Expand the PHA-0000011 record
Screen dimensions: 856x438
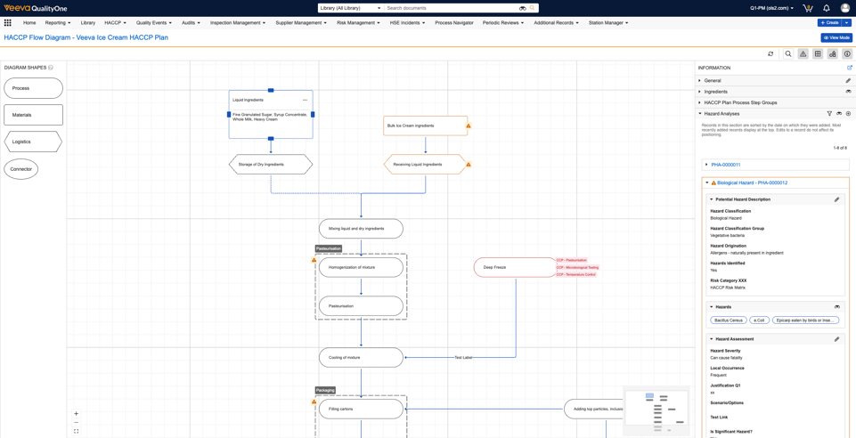point(707,164)
